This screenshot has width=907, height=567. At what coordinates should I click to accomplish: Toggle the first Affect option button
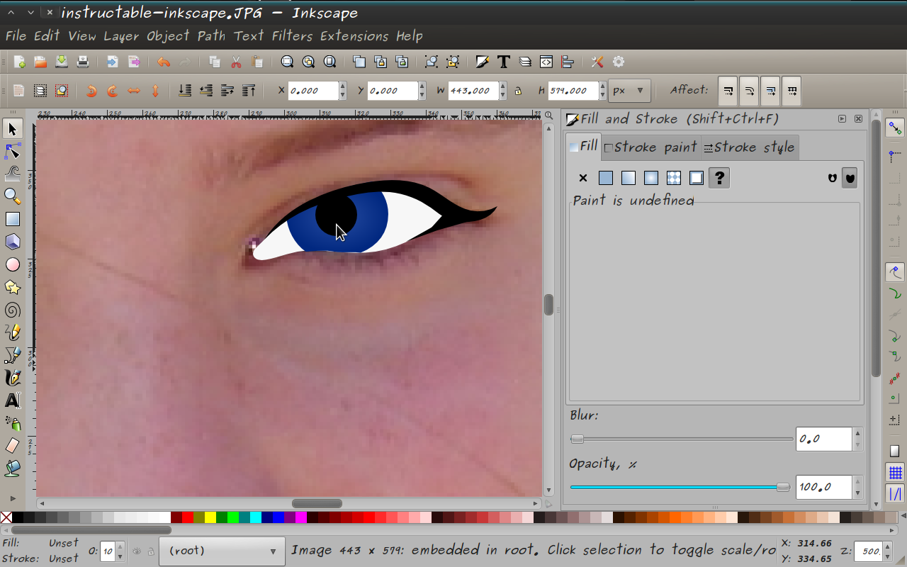pyautogui.click(x=728, y=91)
